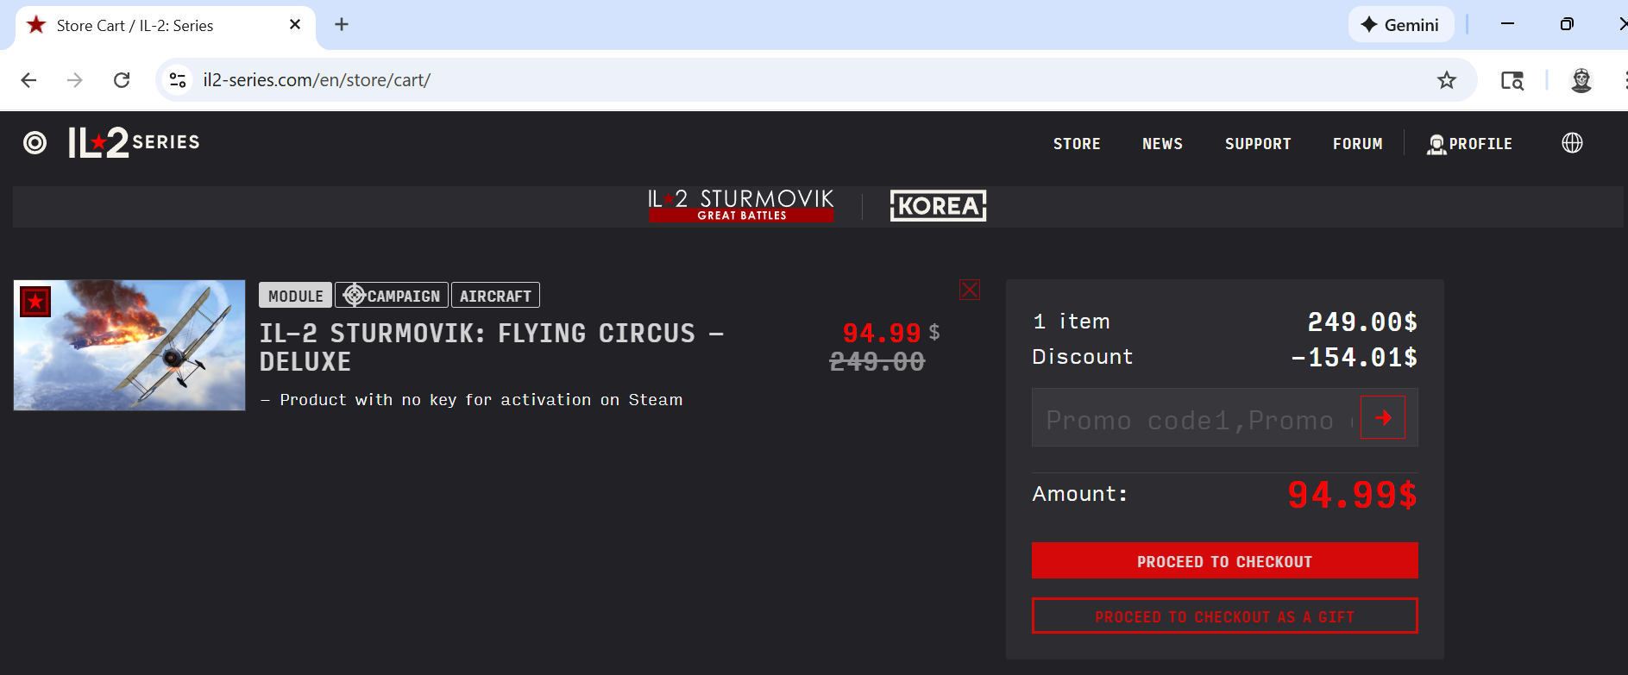This screenshot has width=1628, height=675.
Task: Go to Support page
Action: pyautogui.click(x=1257, y=144)
